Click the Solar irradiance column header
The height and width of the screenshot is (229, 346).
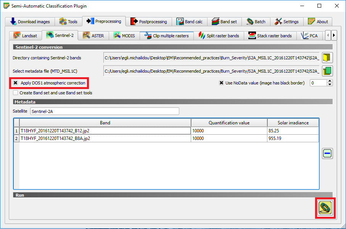pyautogui.click(x=293, y=122)
